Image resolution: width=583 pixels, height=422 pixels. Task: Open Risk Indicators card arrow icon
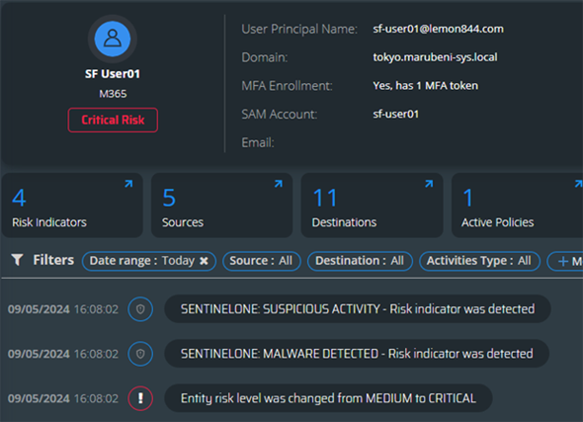[x=128, y=184]
